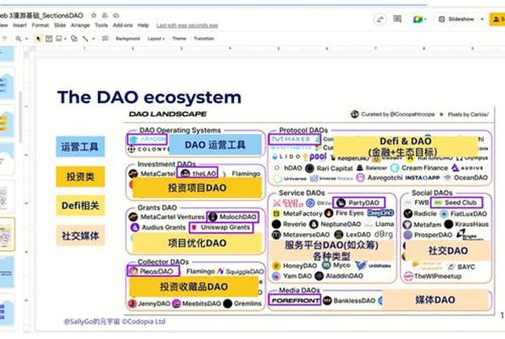Click the 'DAO 运营工具' blue label
The width and height of the screenshot is (505, 339).
[x=215, y=144]
